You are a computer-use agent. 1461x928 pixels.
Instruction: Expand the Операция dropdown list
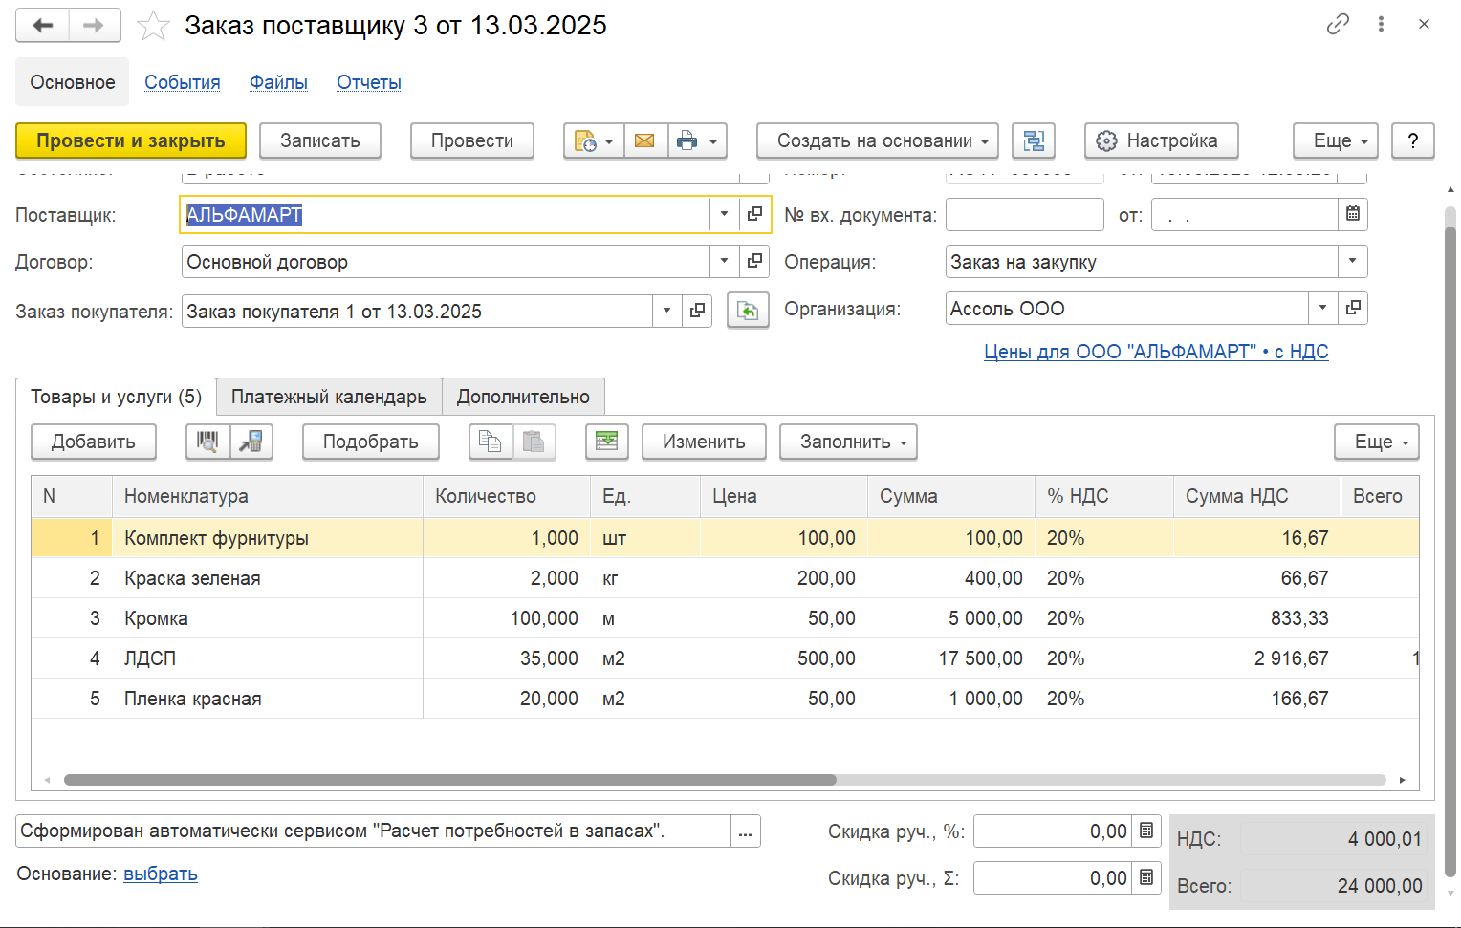(1353, 260)
